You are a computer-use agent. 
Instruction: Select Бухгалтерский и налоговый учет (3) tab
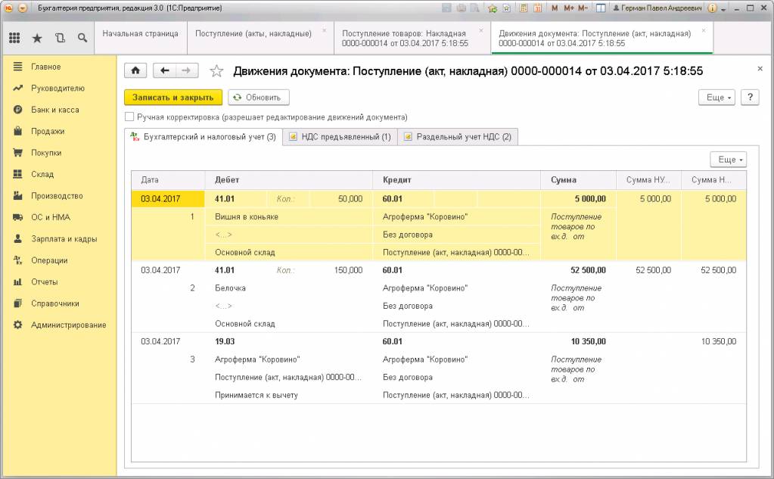pos(203,137)
